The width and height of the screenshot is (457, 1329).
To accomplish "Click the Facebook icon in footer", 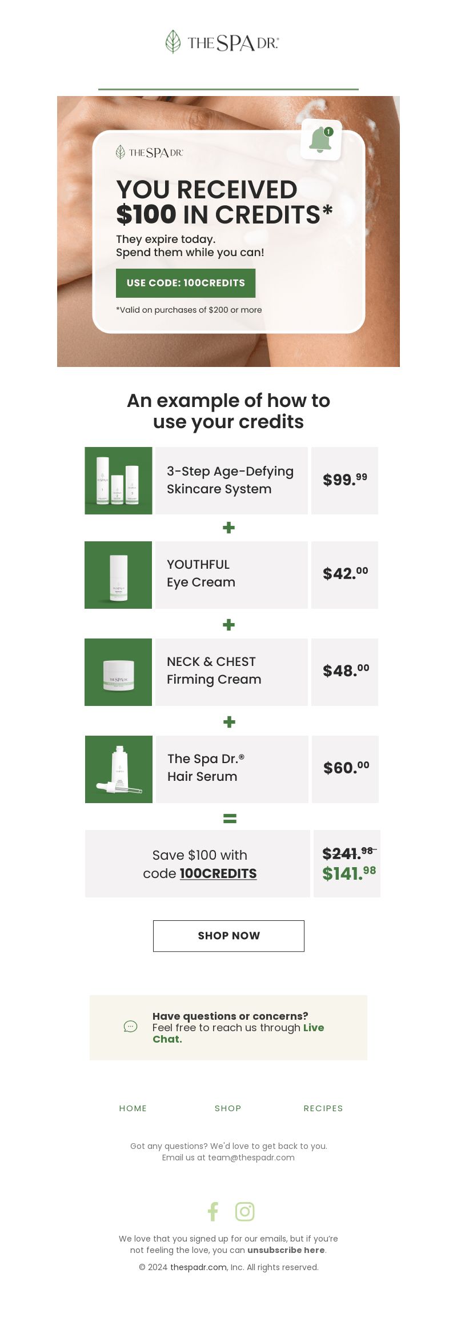I will pos(213,1211).
